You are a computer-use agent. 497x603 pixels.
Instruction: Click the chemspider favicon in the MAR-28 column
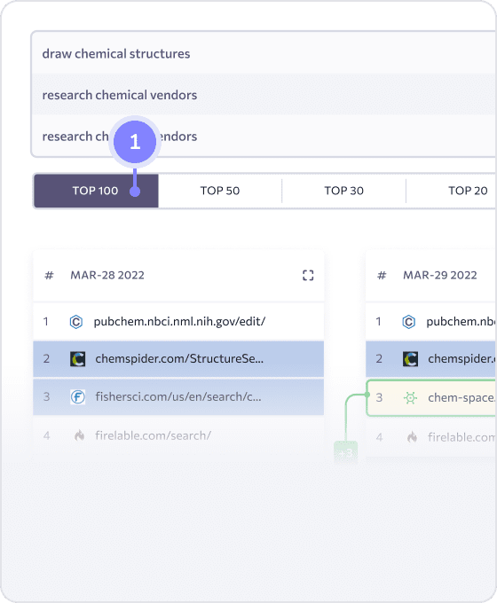coord(77,359)
